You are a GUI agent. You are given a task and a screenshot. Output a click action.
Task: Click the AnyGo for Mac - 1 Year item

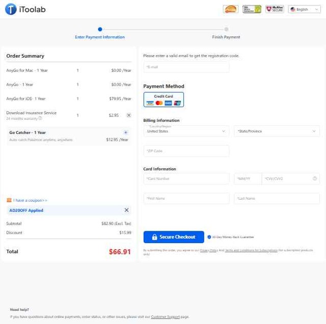(27, 70)
